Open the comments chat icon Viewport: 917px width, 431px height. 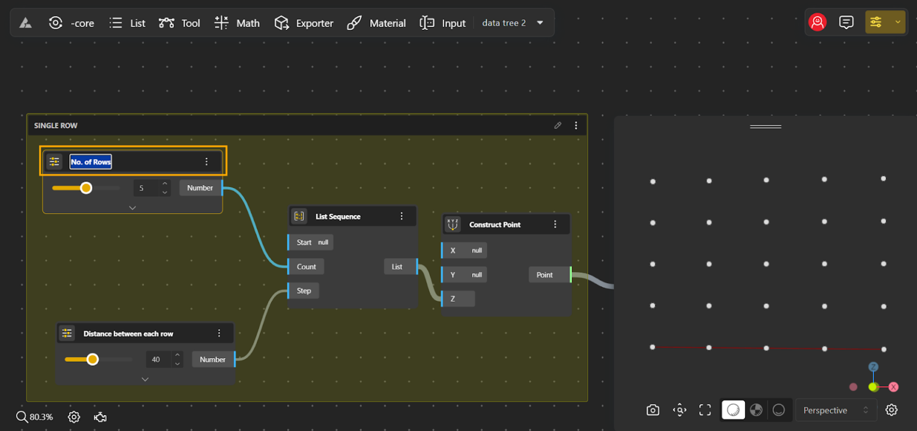[846, 23]
